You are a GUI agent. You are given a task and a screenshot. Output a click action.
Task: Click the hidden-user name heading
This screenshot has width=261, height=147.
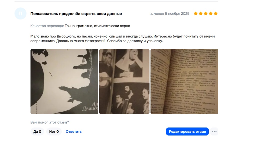pyautogui.click(x=76, y=14)
